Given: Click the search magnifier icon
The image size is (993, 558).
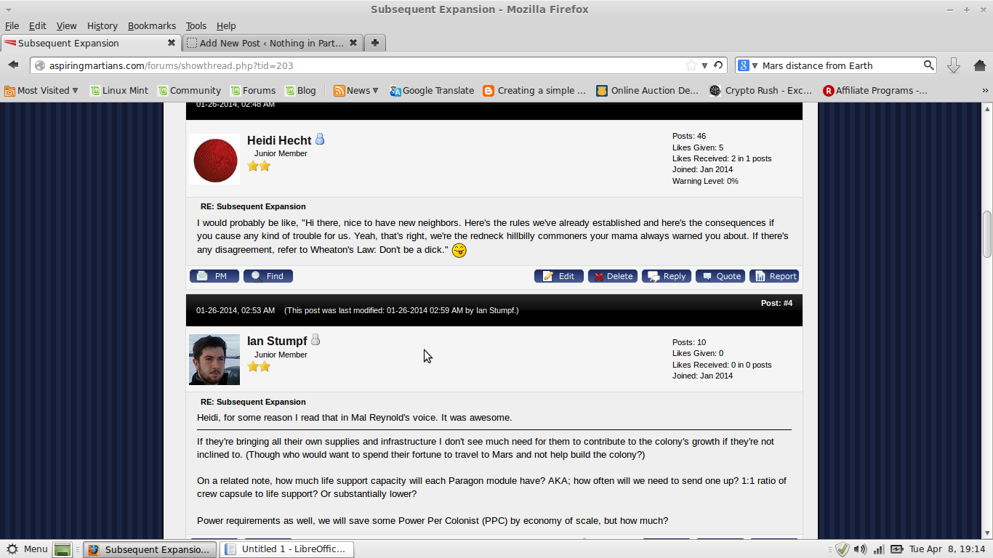Looking at the screenshot, I should click(x=929, y=65).
